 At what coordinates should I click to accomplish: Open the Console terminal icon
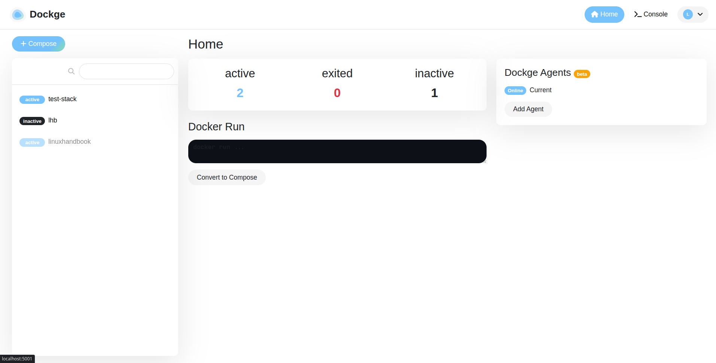[x=637, y=14]
